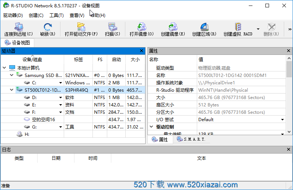Select the 空的空间16 row text

[43, 120]
